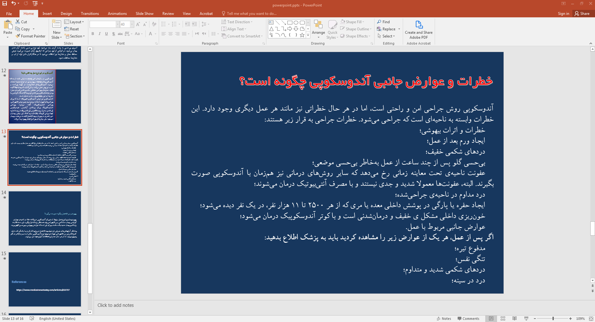Click the Save icon in quick access toolbar
Image resolution: width=595 pixels, height=322 pixels.
[x=5, y=3]
